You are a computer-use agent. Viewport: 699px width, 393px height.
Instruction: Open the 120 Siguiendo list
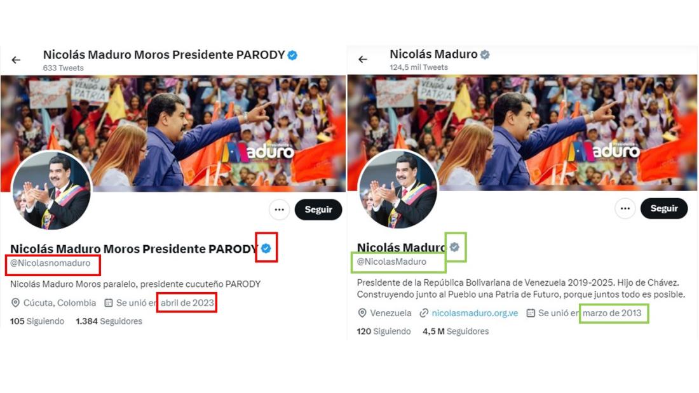tap(383, 331)
